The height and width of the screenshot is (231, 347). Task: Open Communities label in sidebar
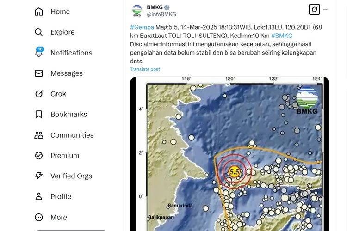[72, 135]
